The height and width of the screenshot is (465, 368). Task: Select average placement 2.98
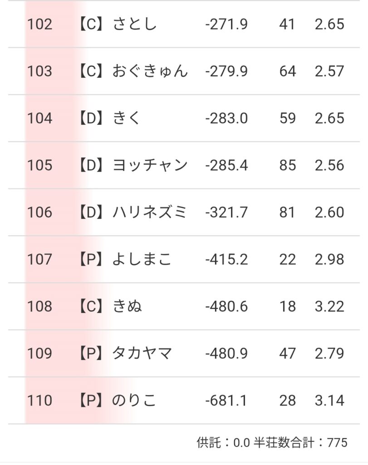coord(329,259)
